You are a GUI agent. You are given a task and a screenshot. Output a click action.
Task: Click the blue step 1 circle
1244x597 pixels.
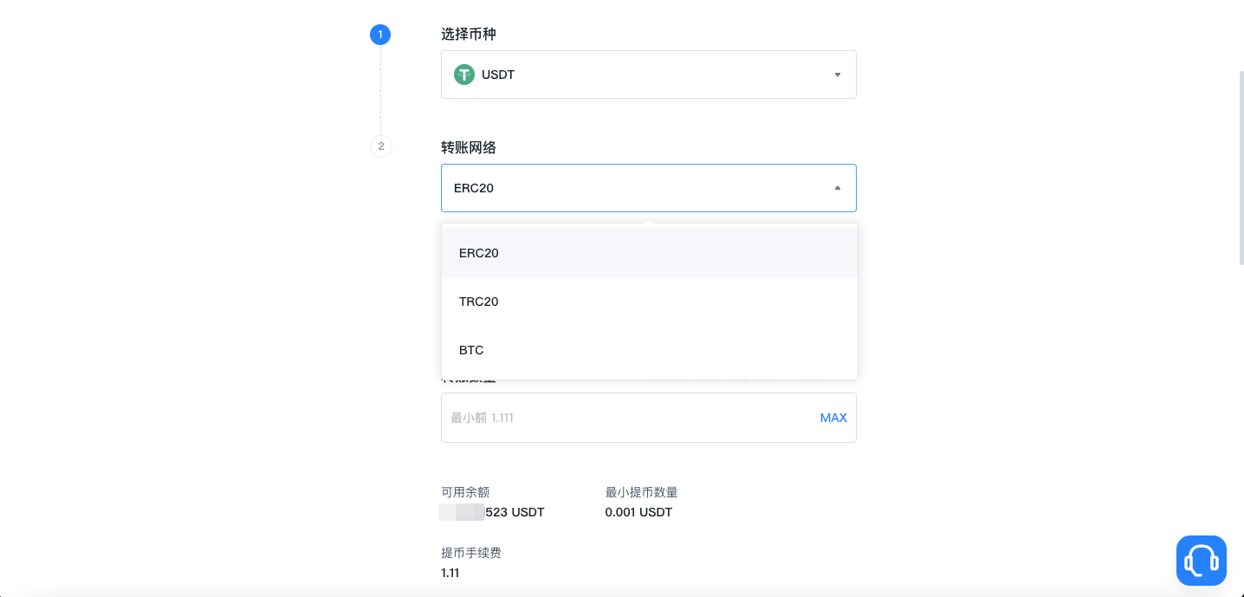pyautogui.click(x=380, y=35)
